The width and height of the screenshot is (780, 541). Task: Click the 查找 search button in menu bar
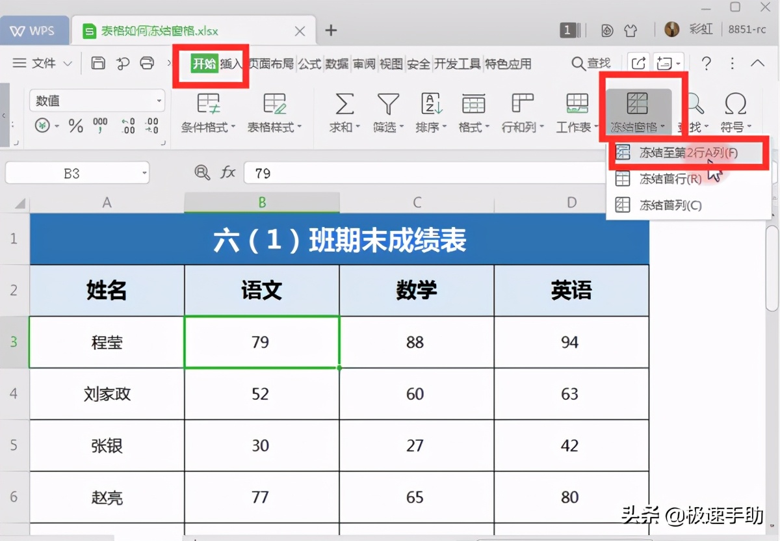point(591,63)
